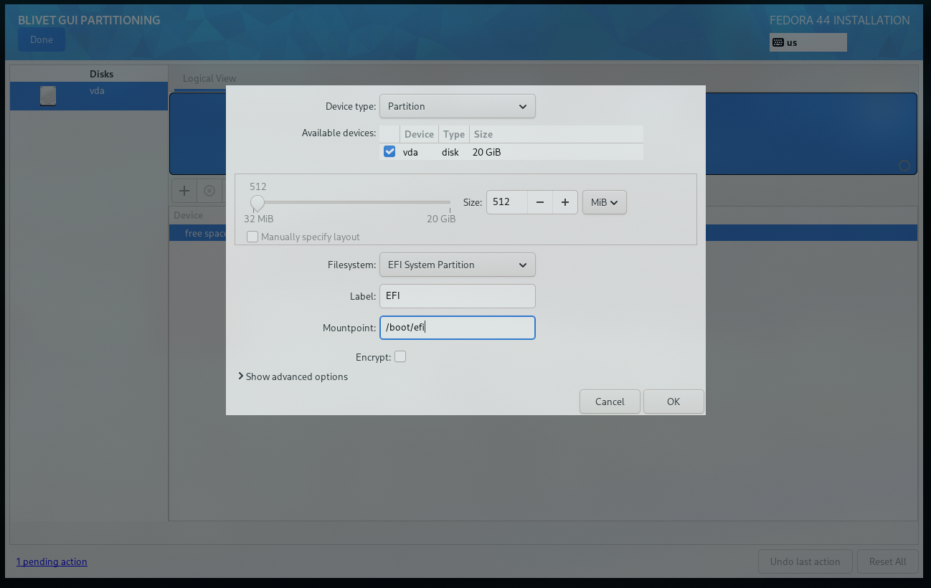Click the 20 GiB size cell
Image resolution: width=931 pixels, height=588 pixels.
coord(486,152)
